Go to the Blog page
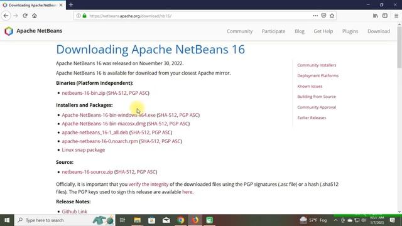 (300, 31)
